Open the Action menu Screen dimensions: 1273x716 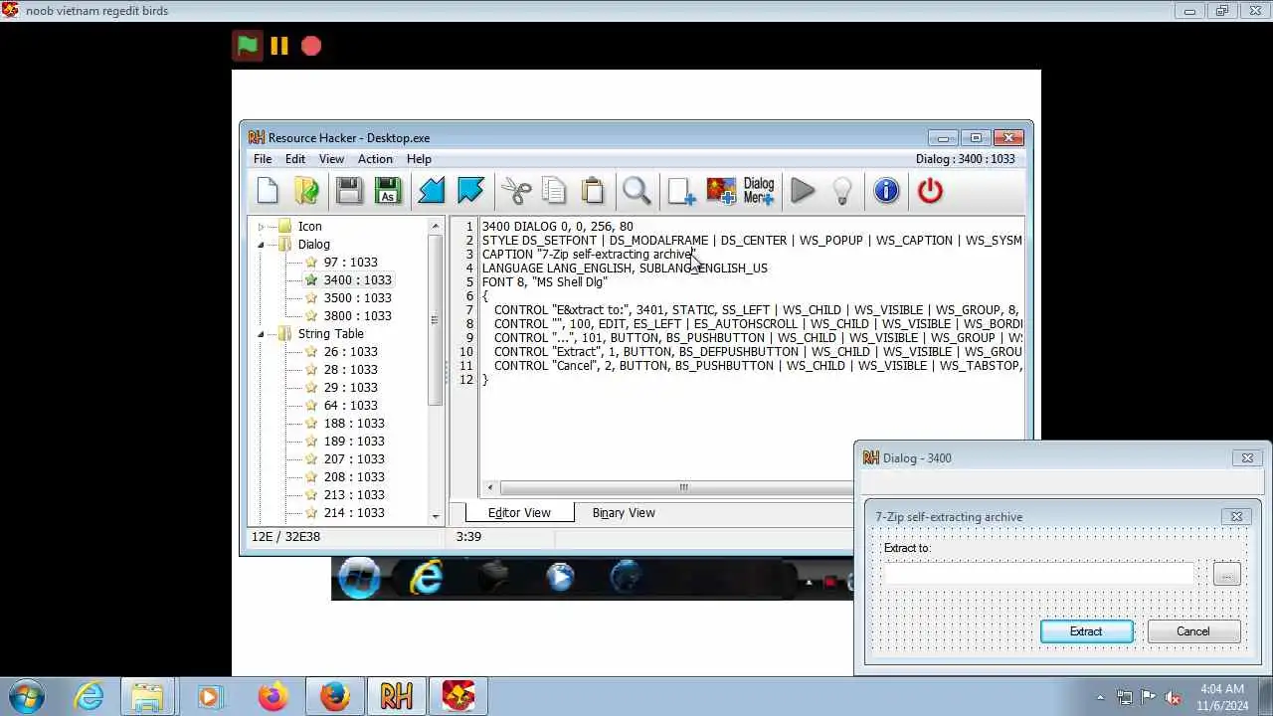375,159
